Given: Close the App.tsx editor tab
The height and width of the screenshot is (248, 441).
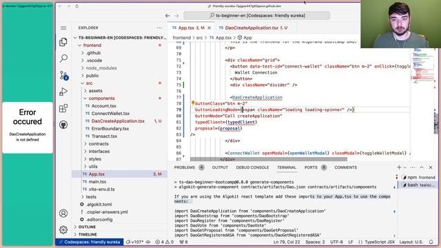Looking at the screenshot, I should click(x=209, y=28).
